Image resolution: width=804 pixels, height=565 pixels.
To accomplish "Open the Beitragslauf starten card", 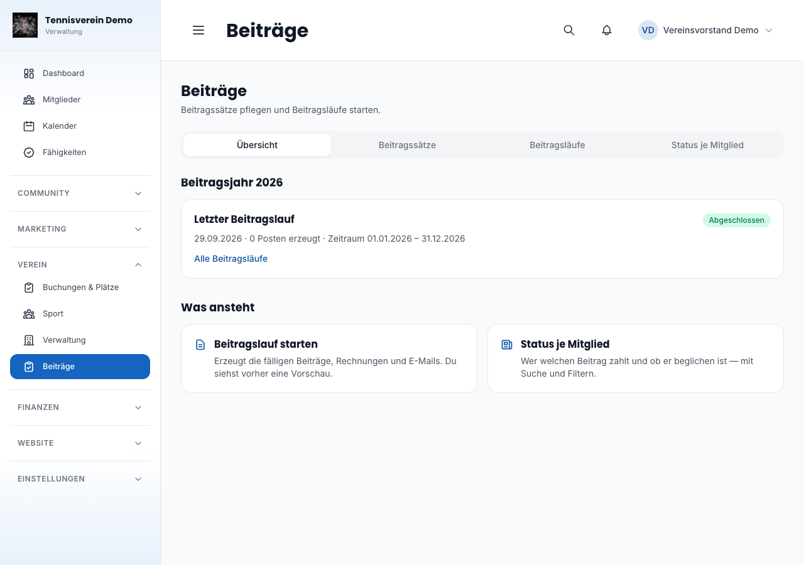I will pyautogui.click(x=329, y=358).
